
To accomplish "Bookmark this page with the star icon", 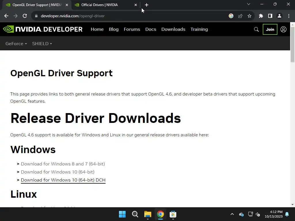I will pos(249,16).
